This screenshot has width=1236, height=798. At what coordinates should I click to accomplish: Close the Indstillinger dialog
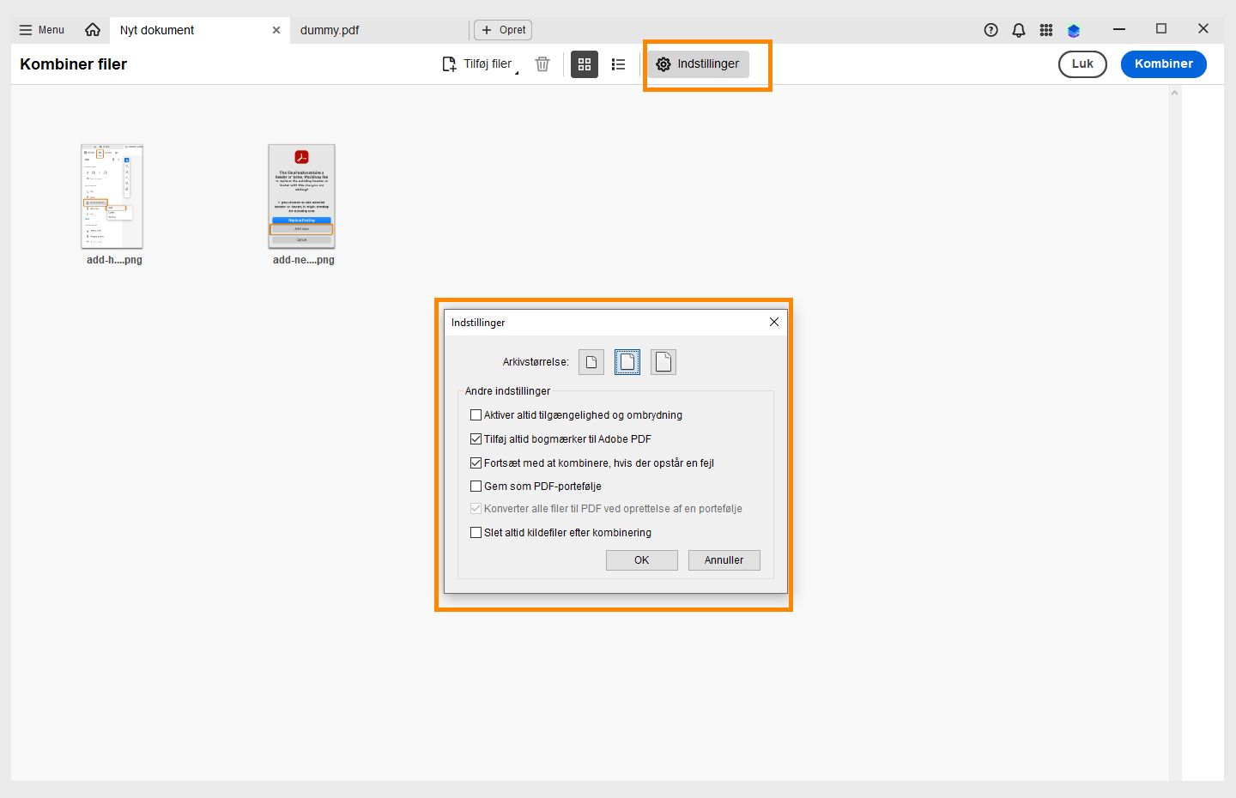pyautogui.click(x=774, y=322)
